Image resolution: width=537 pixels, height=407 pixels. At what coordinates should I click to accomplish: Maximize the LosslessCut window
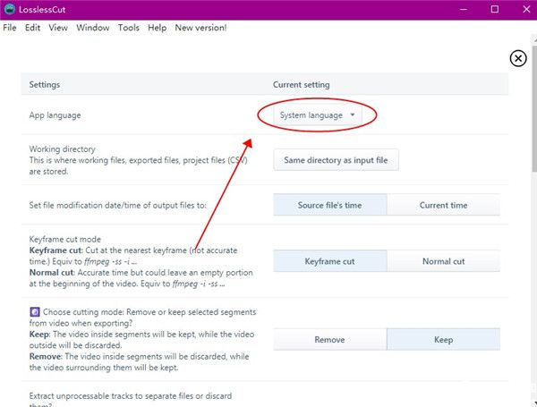click(495, 9)
